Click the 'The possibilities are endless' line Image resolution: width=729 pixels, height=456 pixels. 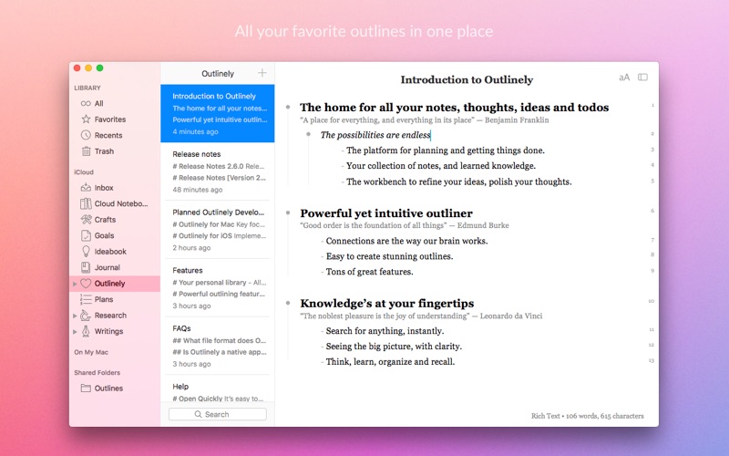point(375,135)
